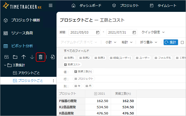Select アカウントごと in the tree

click(x=29, y=73)
